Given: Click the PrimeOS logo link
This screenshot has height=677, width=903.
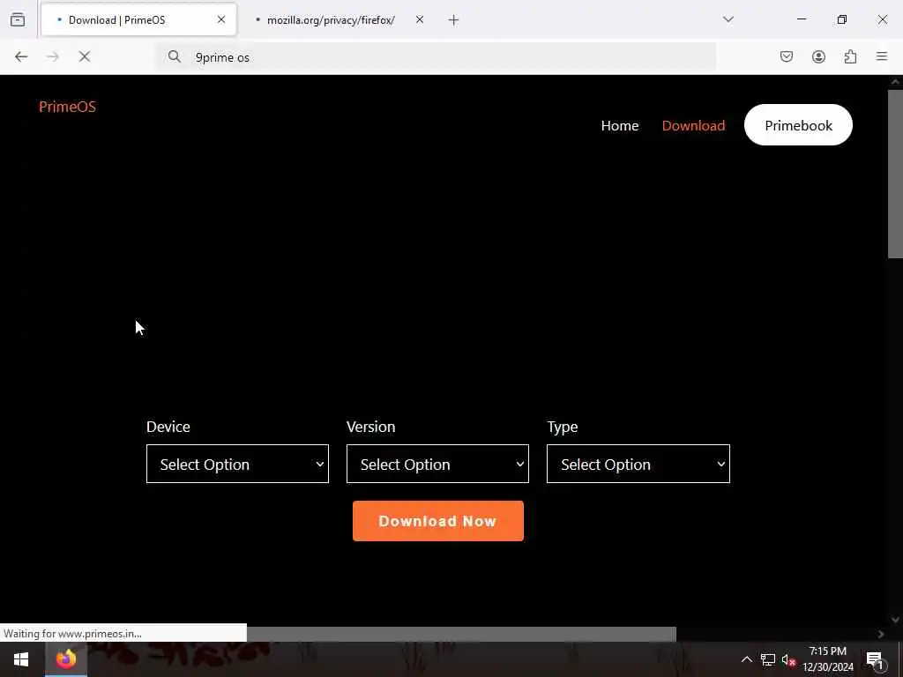Looking at the screenshot, I should 67,107.
